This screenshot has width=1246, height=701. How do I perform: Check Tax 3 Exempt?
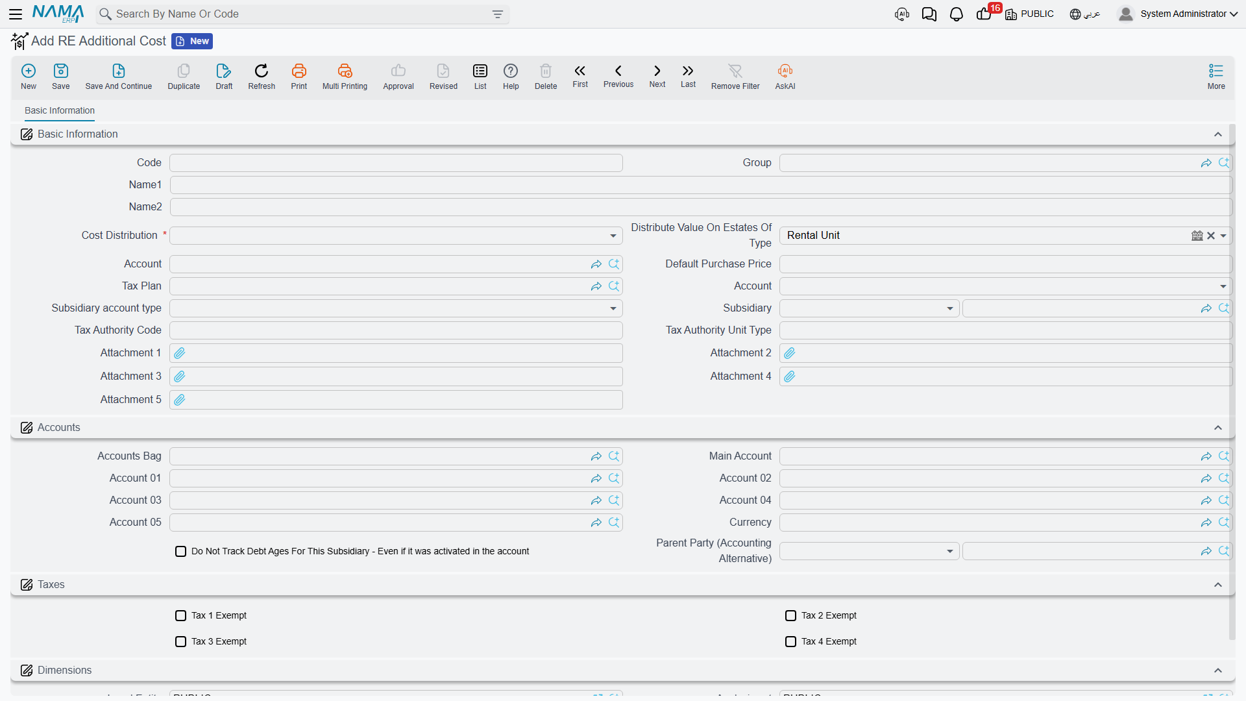(181, 641)
